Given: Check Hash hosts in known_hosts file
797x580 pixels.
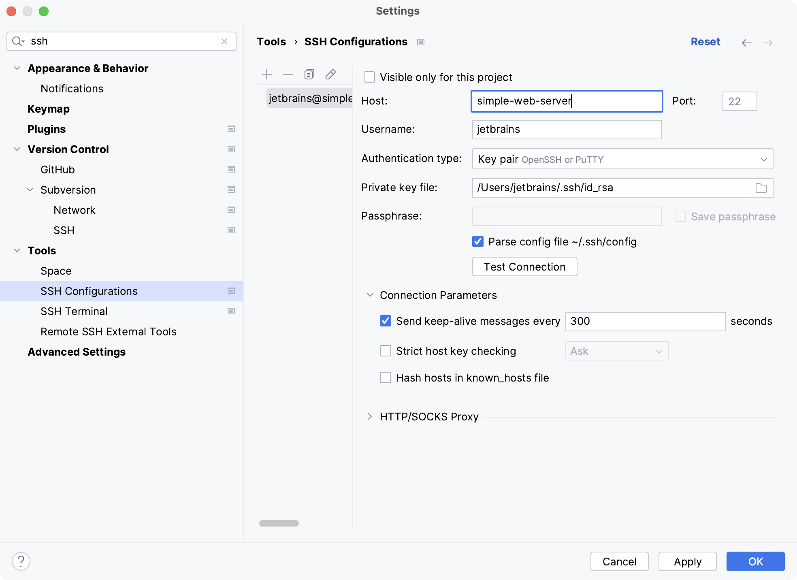Looking at the screenshot, I should (385, 377).
